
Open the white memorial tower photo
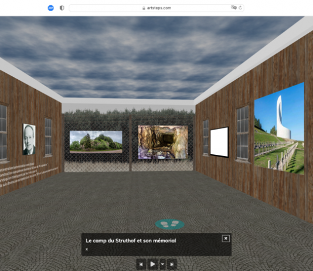[x=279, y=128]
